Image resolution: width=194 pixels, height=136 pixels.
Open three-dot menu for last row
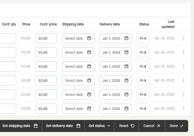[x=184, y=109]
